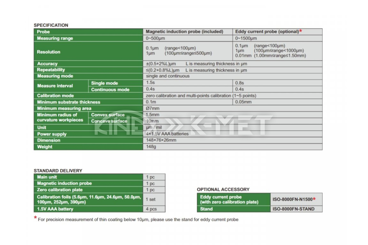
Task: Select the Single mode sub-label
Action: tap(116, 83)
